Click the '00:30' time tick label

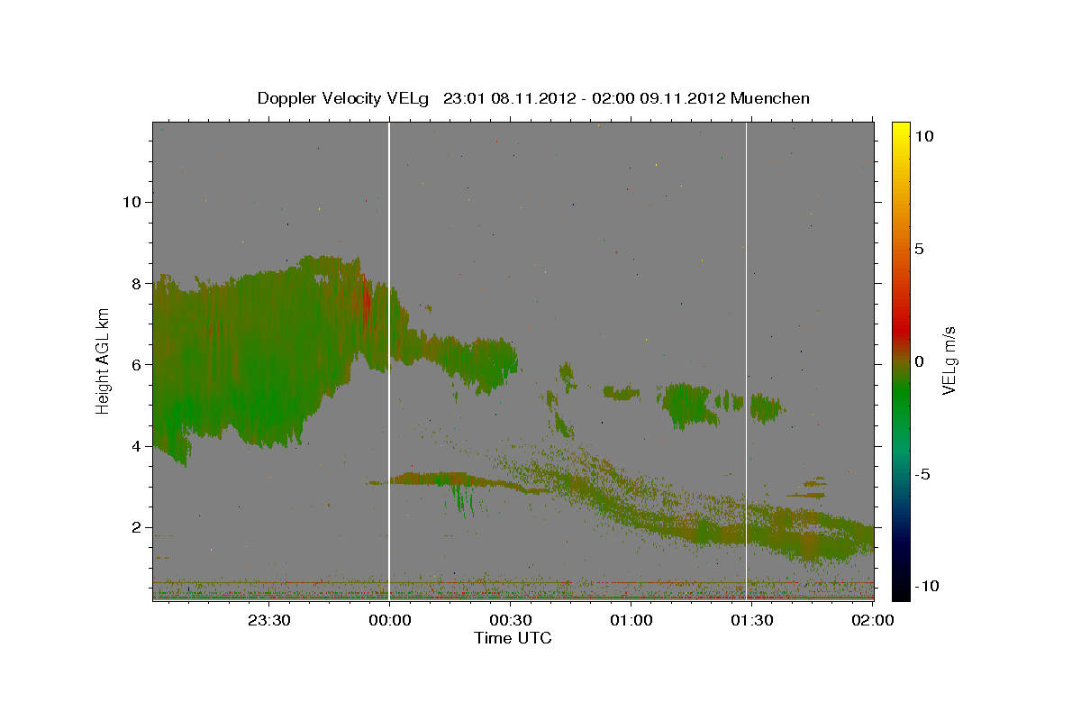pos(511,620)
